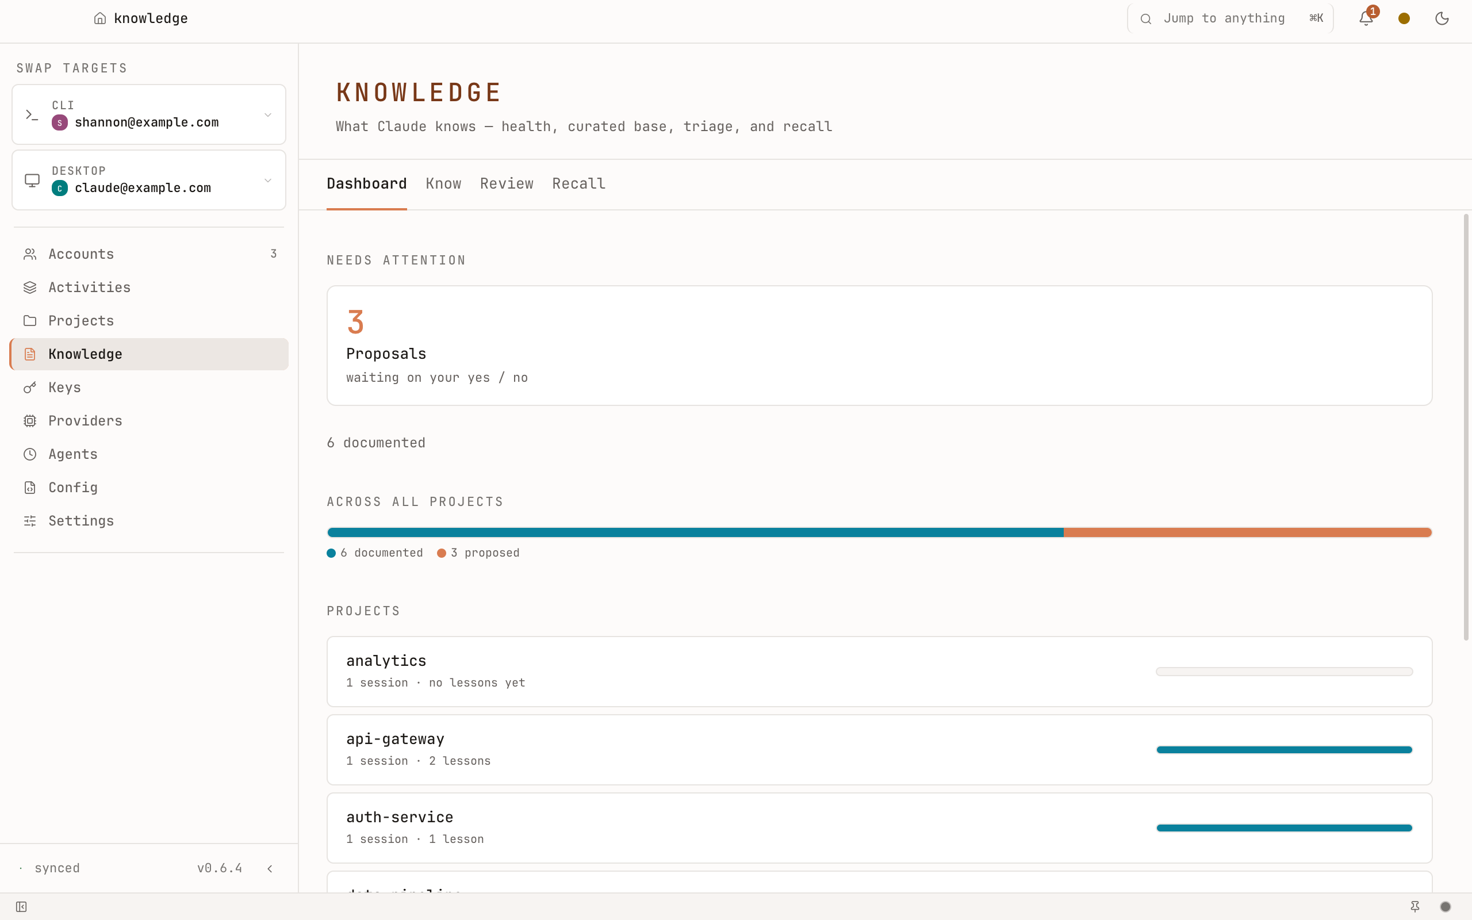Image resolution: width=1472 pixels, height=920 pixels.
Task: Switch to the Dashboard tab
Action: coord(367,184)
